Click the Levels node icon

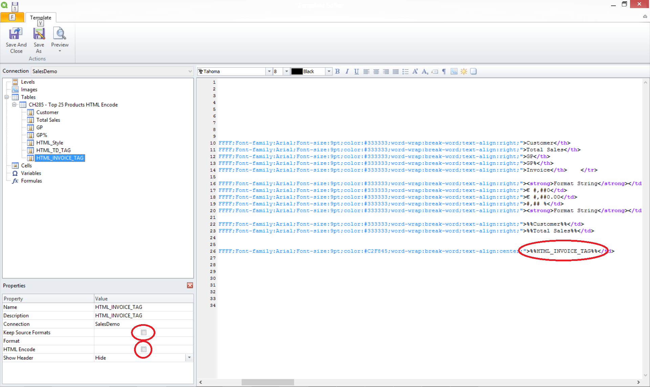click(x=15, y=82)
